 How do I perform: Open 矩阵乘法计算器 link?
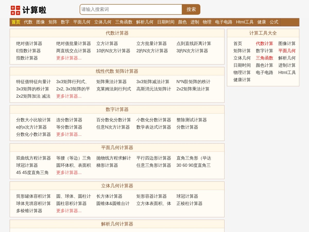pyautogui.click(x=111, y=82)
